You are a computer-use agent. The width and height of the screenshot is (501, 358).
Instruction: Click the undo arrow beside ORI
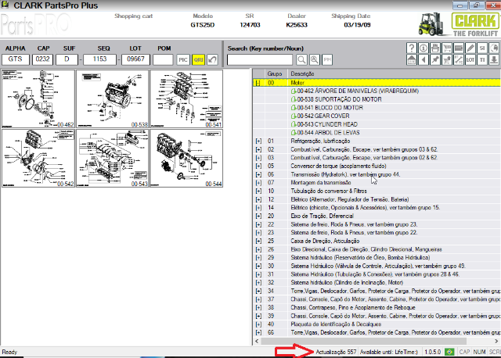(212, 59)
